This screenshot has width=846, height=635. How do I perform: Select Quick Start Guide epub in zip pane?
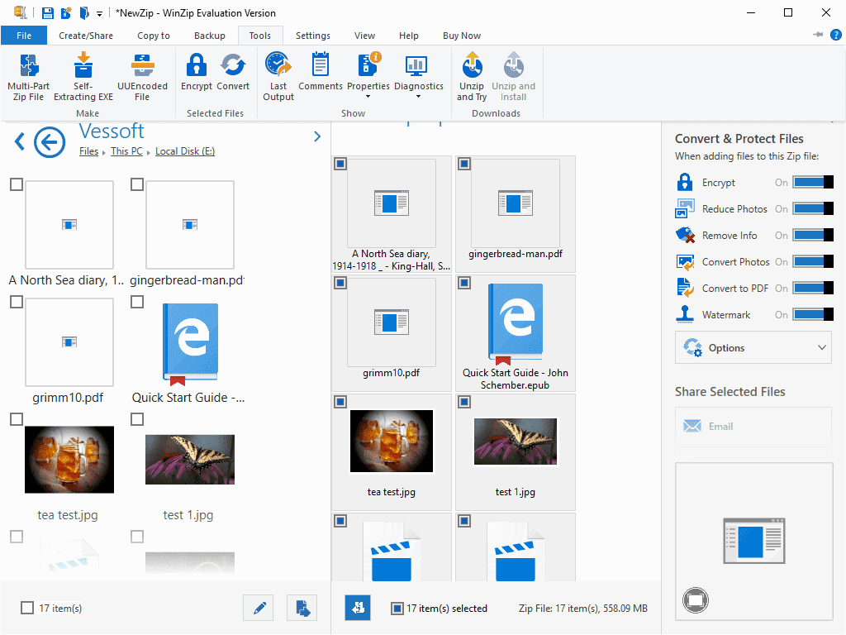click(x=516, y=322)
